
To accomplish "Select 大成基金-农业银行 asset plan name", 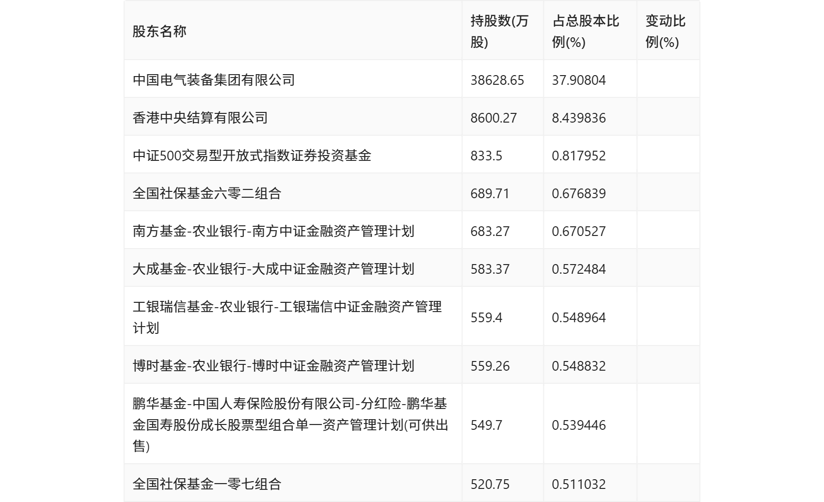I will coord(273,269).
